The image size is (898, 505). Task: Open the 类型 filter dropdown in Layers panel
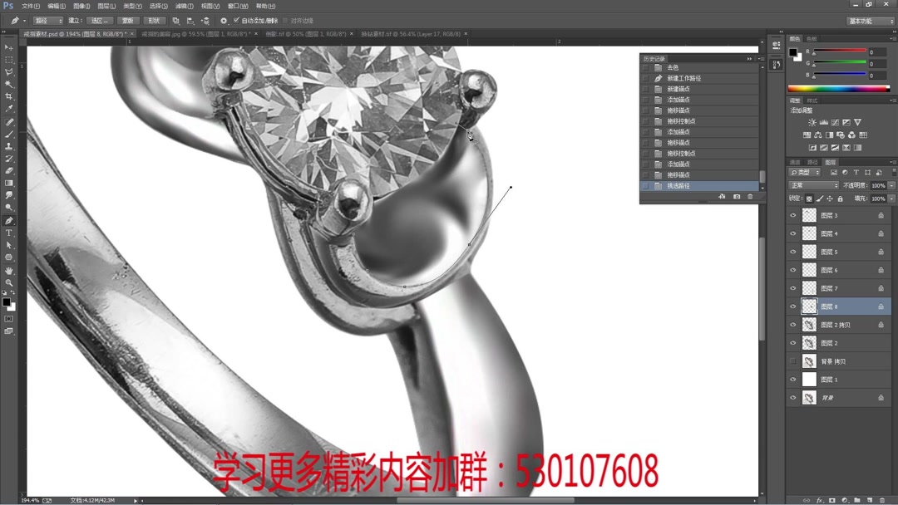(805, 172)
